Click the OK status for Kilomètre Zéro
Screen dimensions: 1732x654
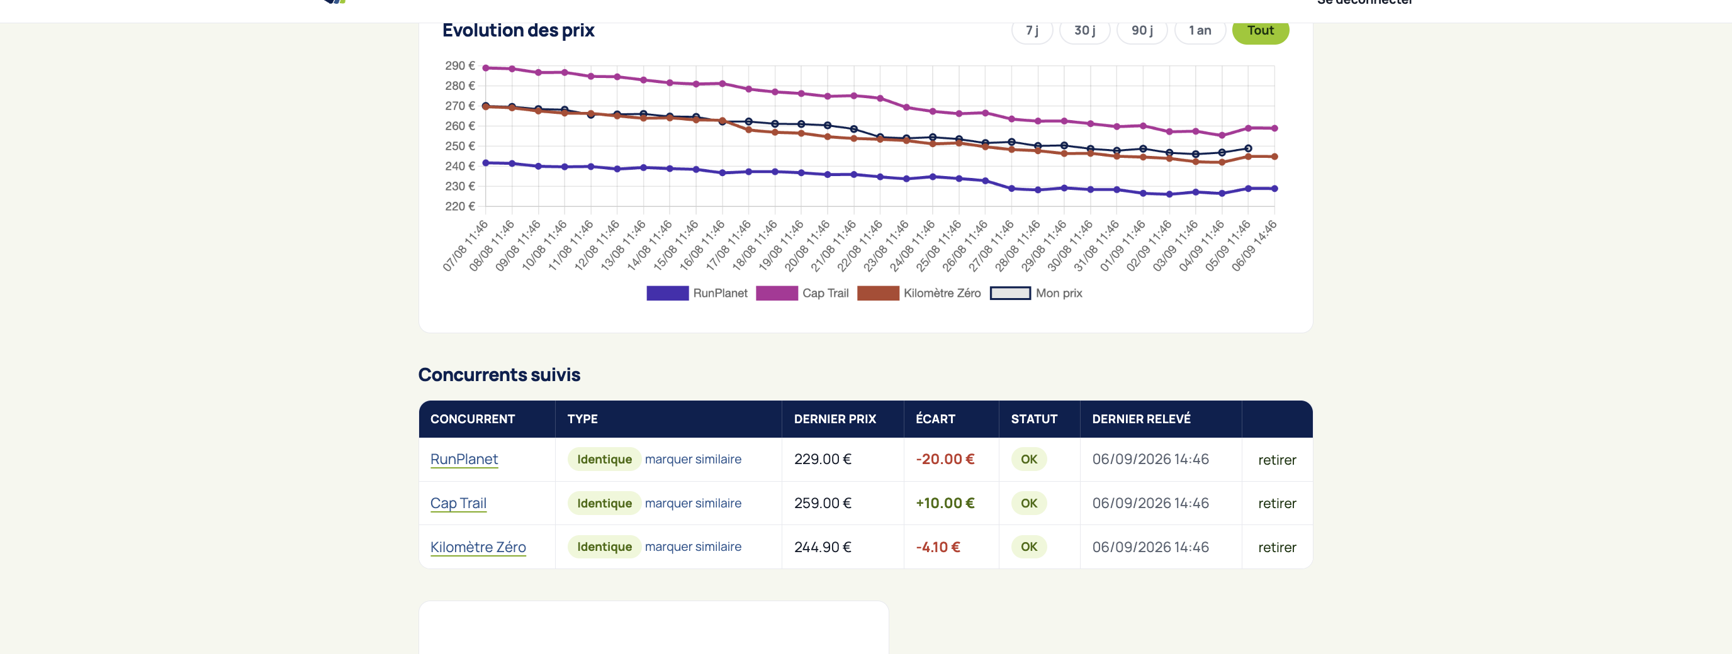tap(1029, 546)
